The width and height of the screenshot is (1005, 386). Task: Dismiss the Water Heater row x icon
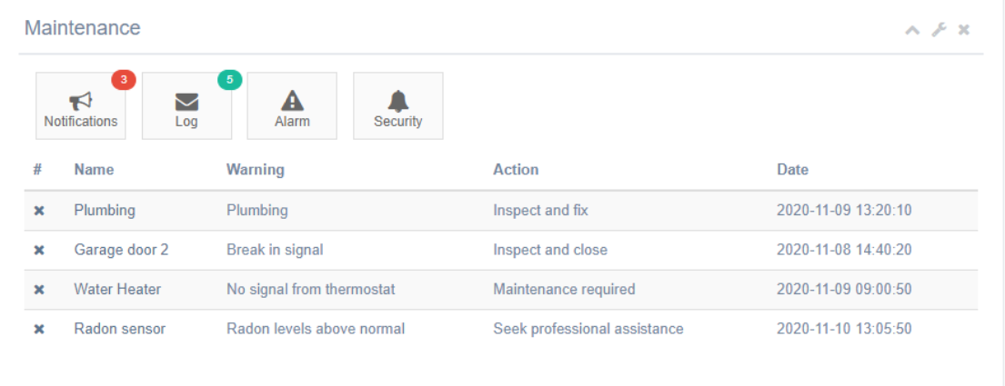pos(39,290)
